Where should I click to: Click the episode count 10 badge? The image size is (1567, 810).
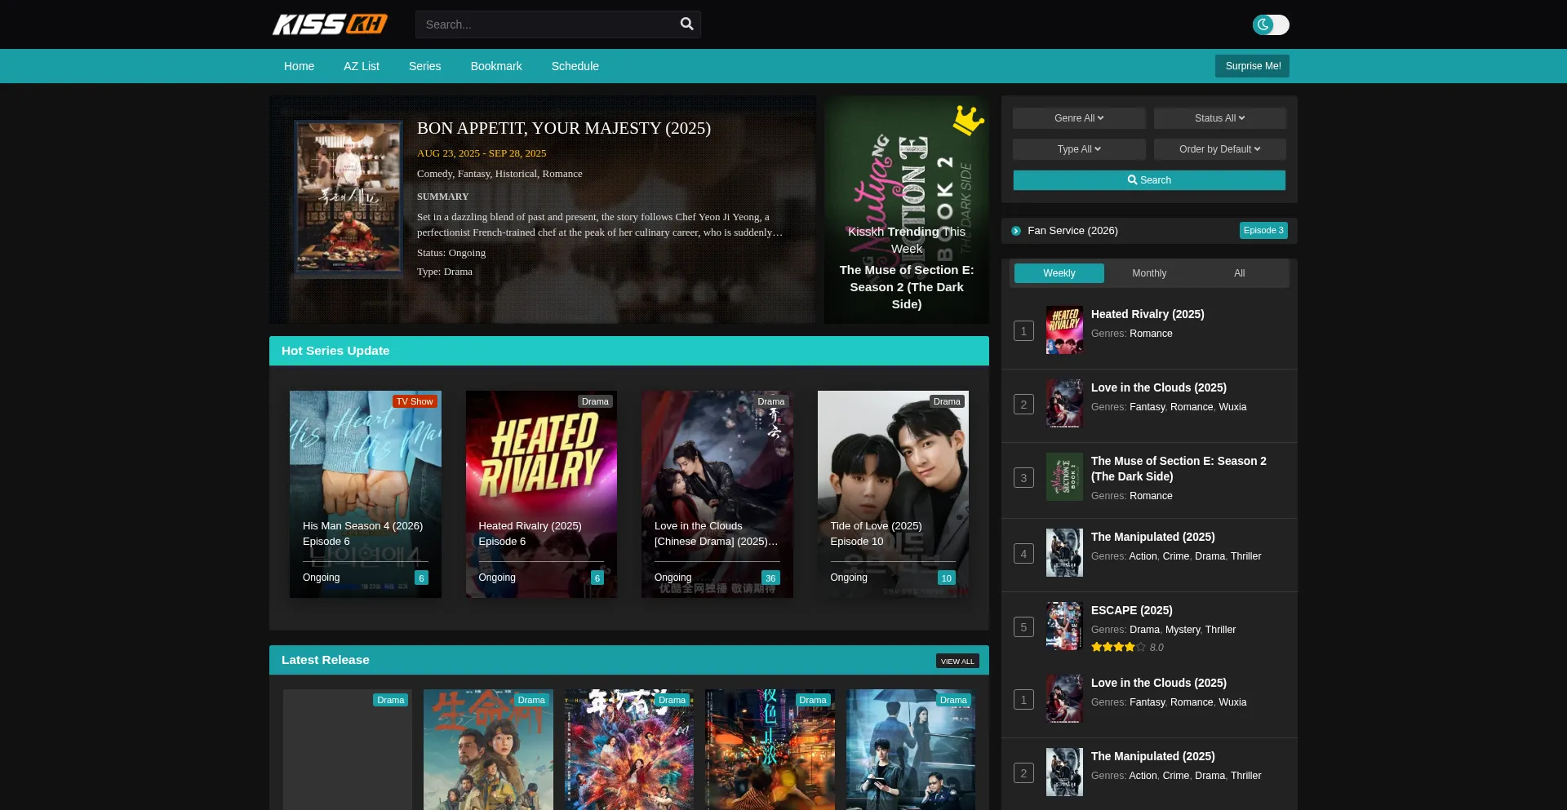coord(947,578)
